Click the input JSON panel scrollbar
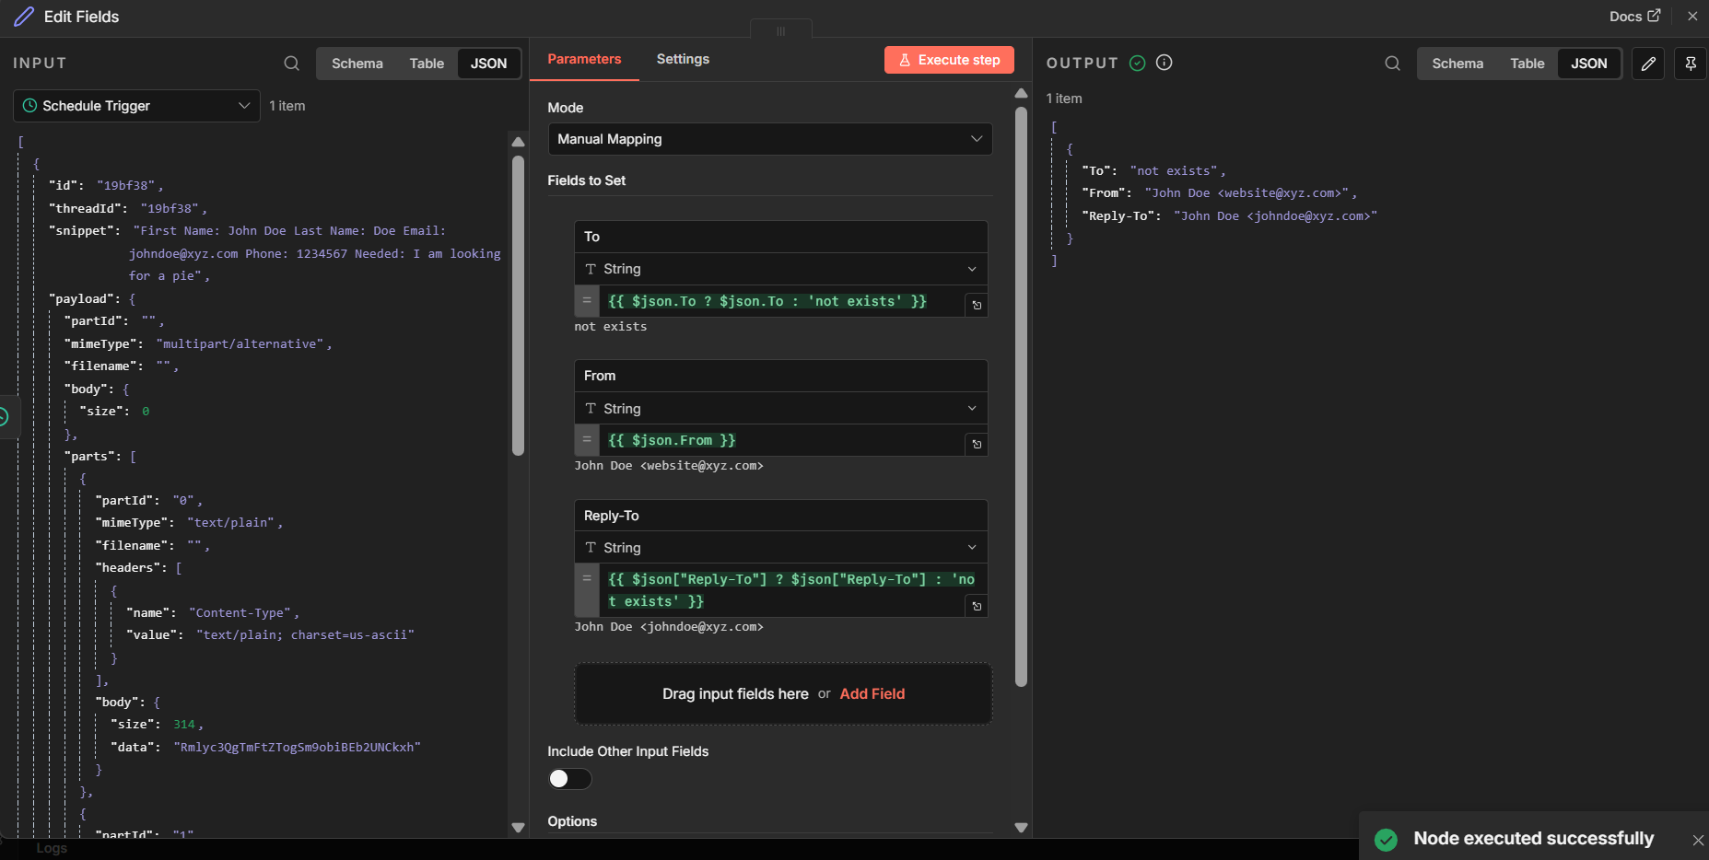Viewport: 1709px width, 860px height. click(x=518, y=304)
